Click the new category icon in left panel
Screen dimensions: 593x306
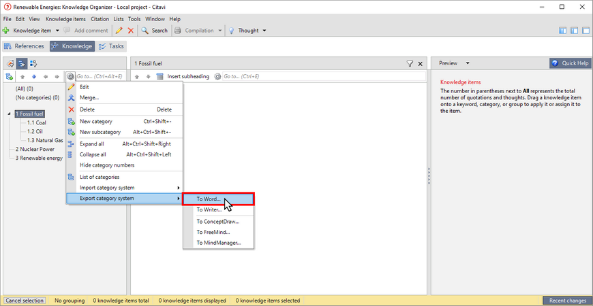10,77
